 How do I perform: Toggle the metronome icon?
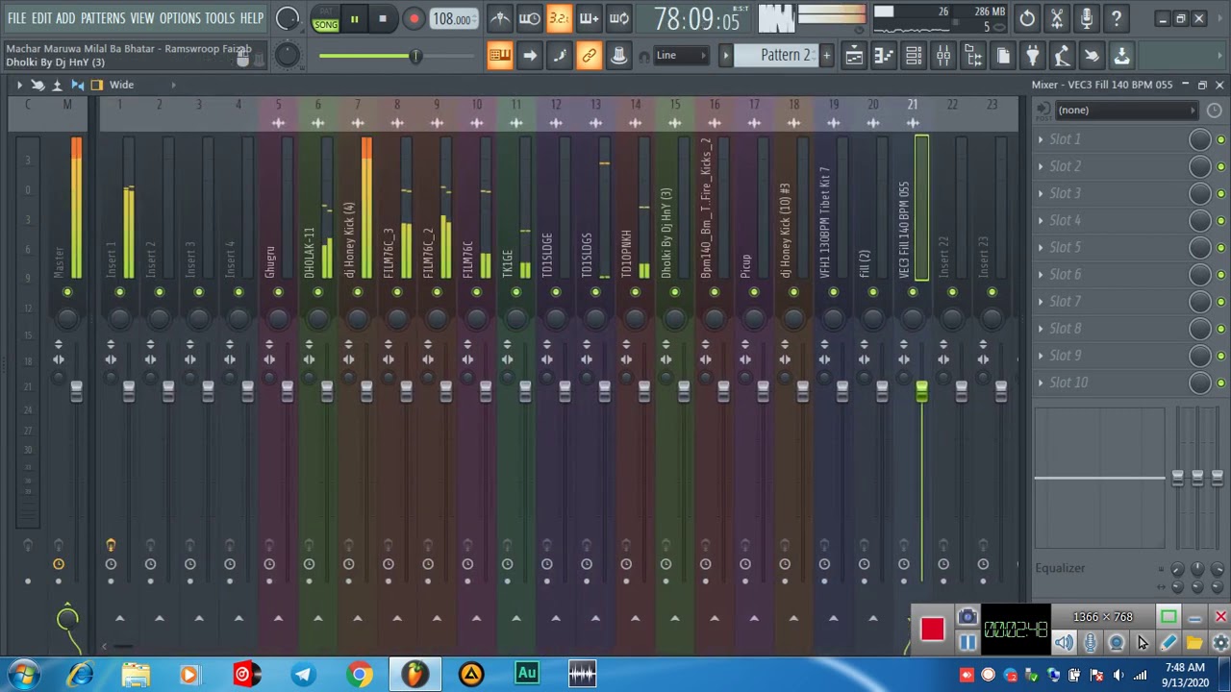point(500,18)
